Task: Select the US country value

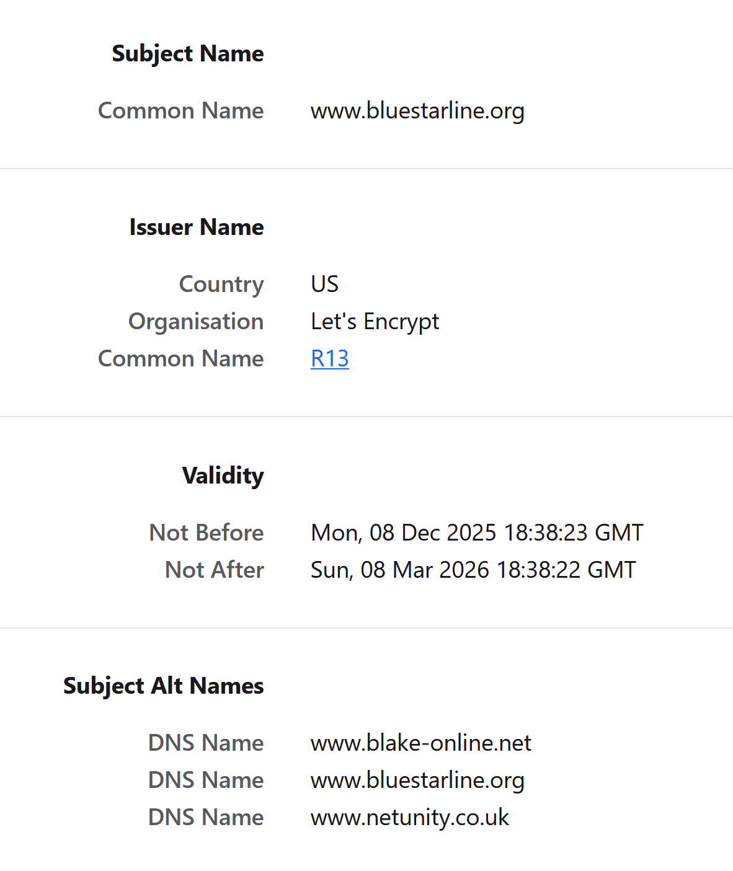Action: 324,285
